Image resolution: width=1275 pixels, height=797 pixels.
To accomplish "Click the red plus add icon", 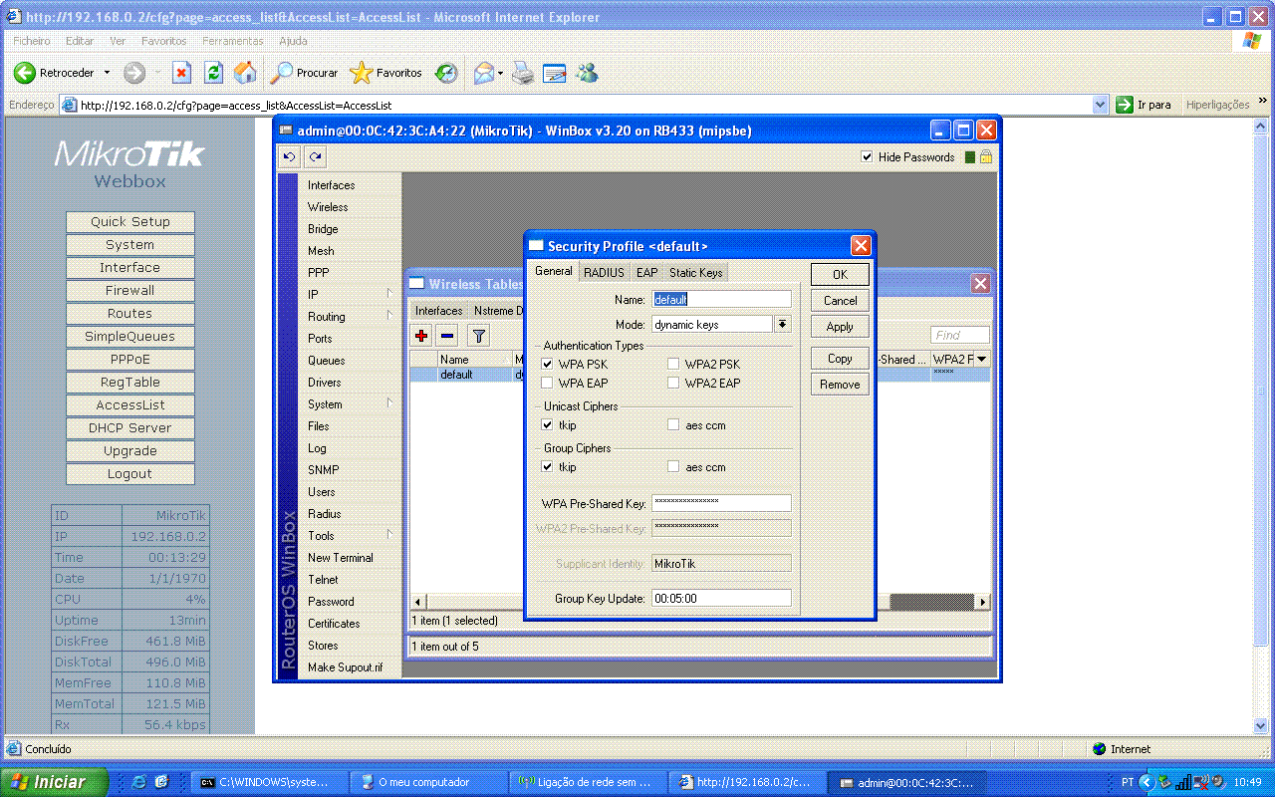I will click(x=421, y=337).
